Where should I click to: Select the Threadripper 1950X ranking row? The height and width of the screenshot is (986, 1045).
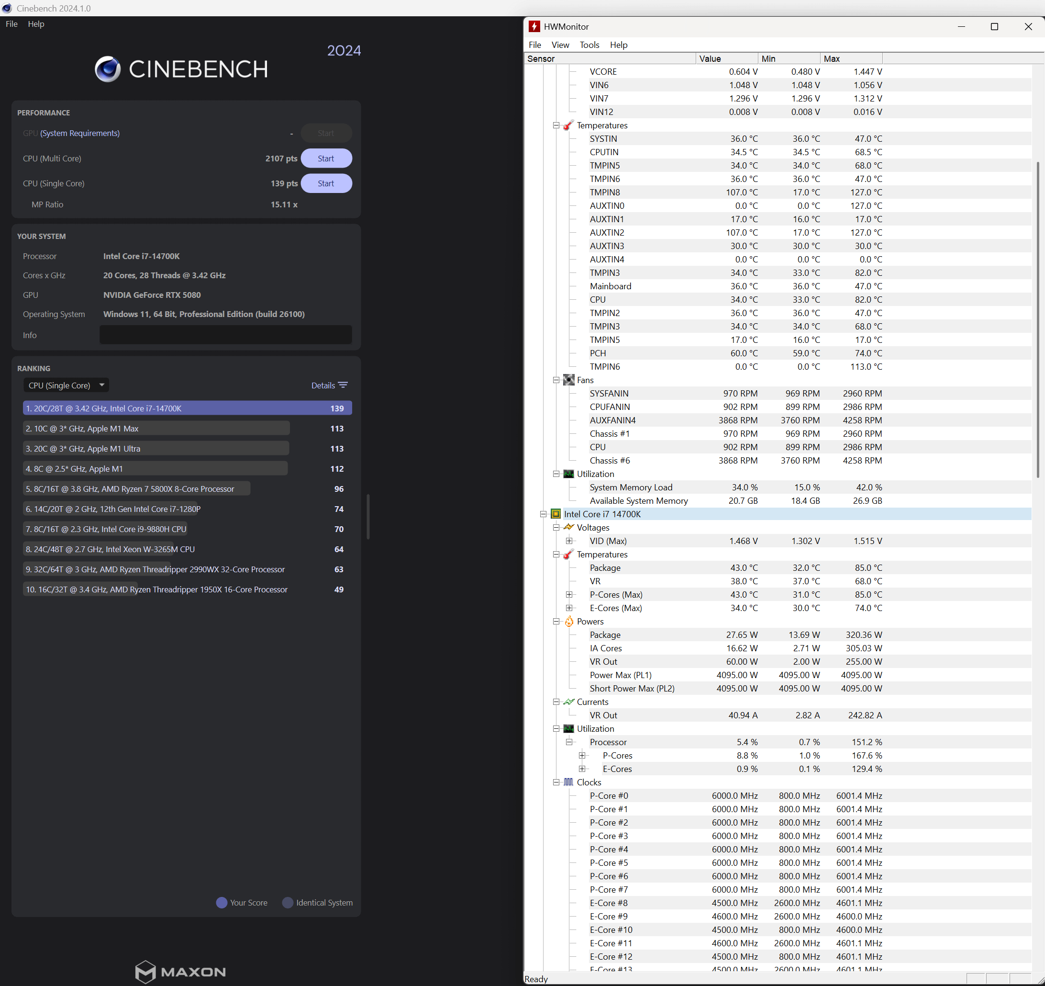point(188,590)
